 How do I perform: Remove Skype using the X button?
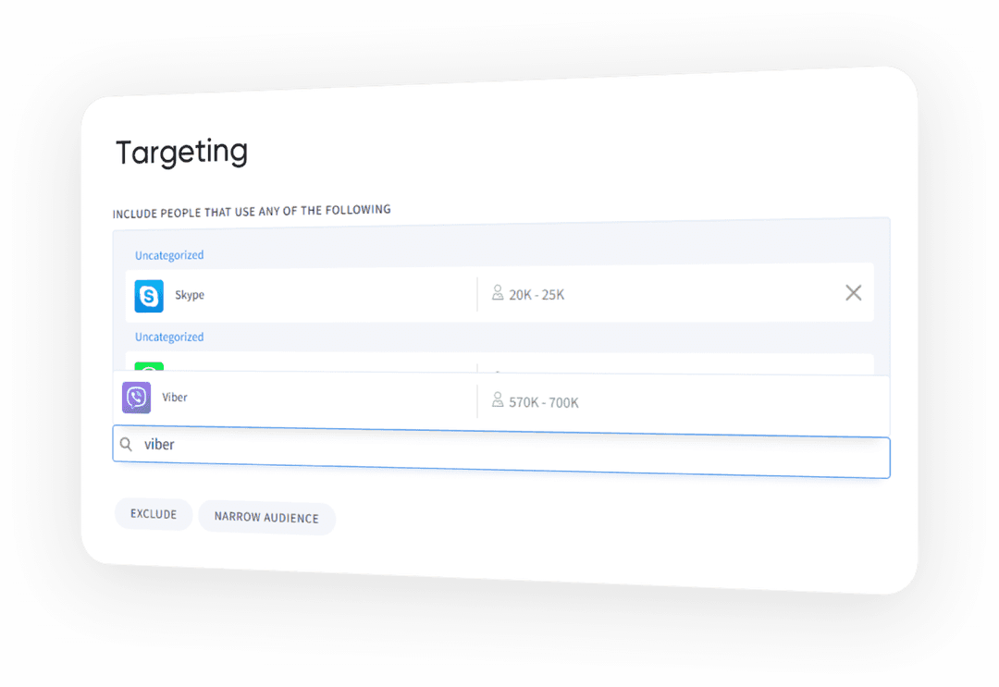853,293
